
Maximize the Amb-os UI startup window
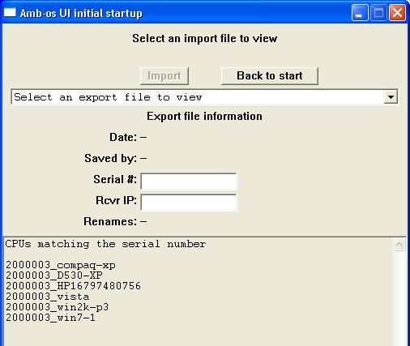pyautogui.click(x=378, y=12)
